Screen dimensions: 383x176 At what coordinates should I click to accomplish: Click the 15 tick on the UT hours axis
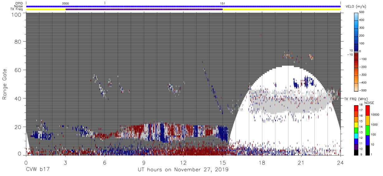point(223,163)
